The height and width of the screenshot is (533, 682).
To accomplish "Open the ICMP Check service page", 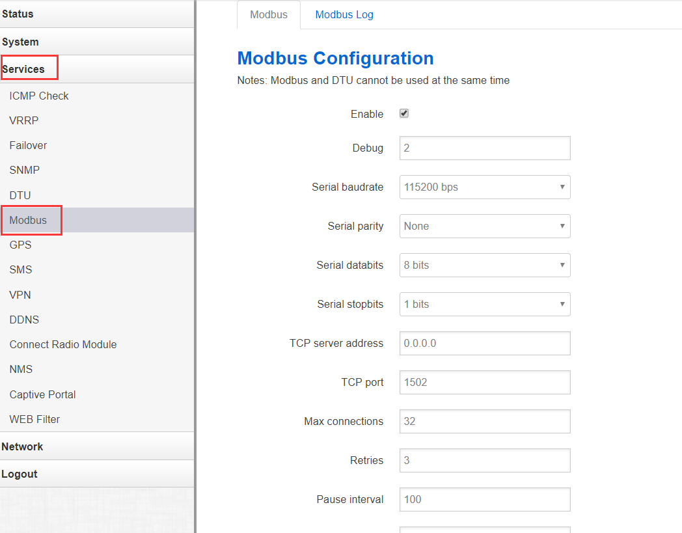I will (39, 96).
